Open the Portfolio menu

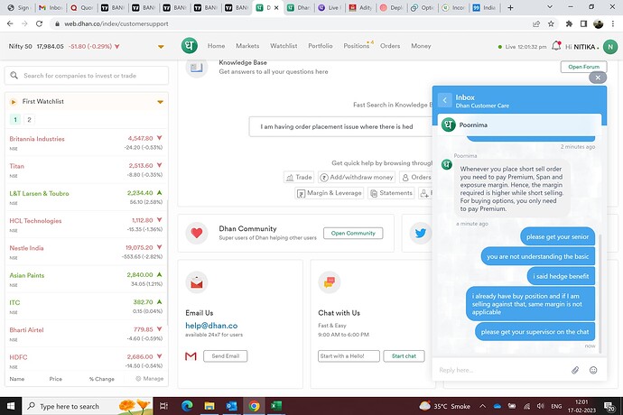pyautogui.click(x=321, y=46)
